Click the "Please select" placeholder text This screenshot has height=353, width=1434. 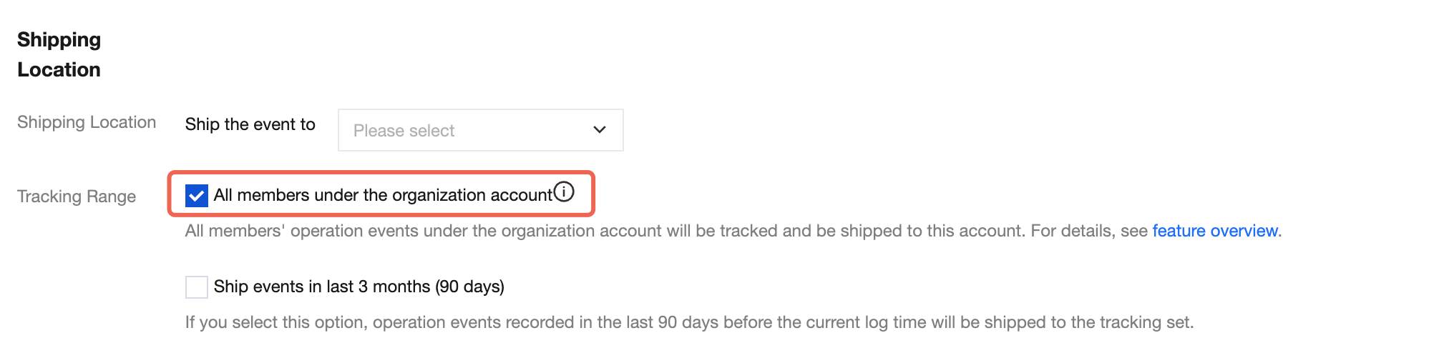(x=404, y=131)
